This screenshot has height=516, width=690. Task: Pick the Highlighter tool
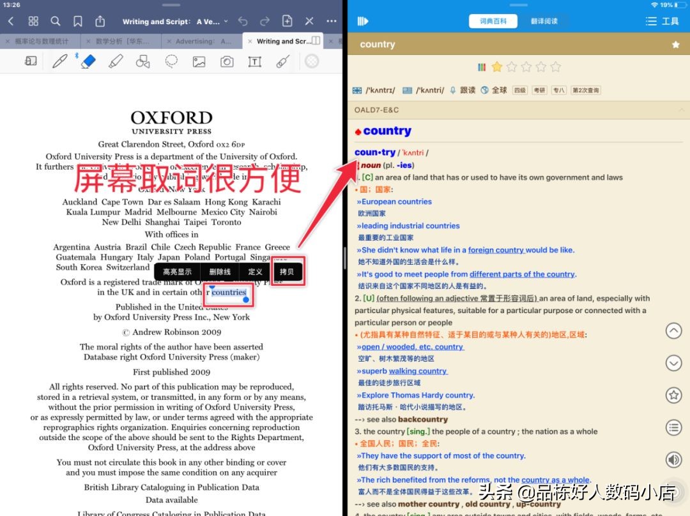pyautogui.click(x=115, y=61)
